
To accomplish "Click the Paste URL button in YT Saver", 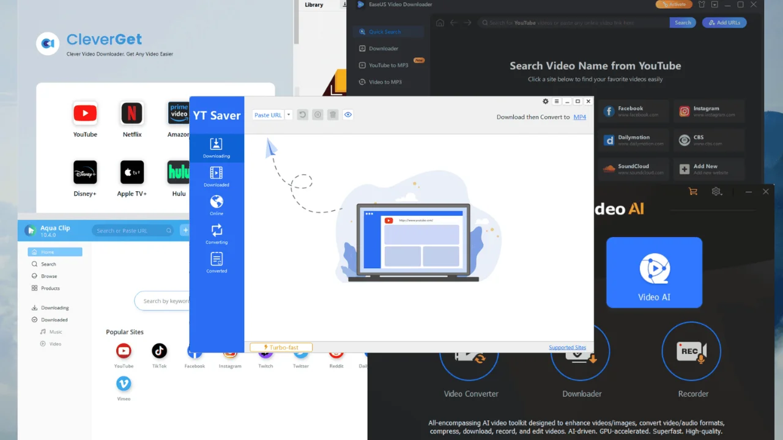I will tap(268, 115).
